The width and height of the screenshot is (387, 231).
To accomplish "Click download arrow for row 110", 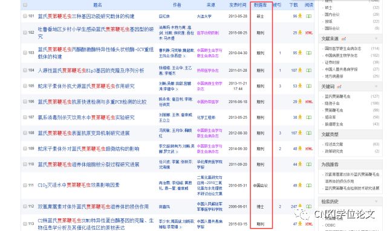I will pyautogui.click(x=300, y=164).
